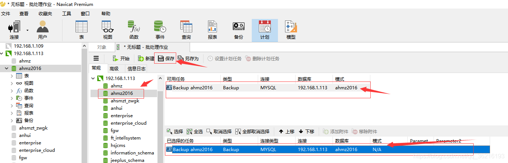The image size is (508, 163).
Task: Expand the 查询 node
Action: point(12,105)
